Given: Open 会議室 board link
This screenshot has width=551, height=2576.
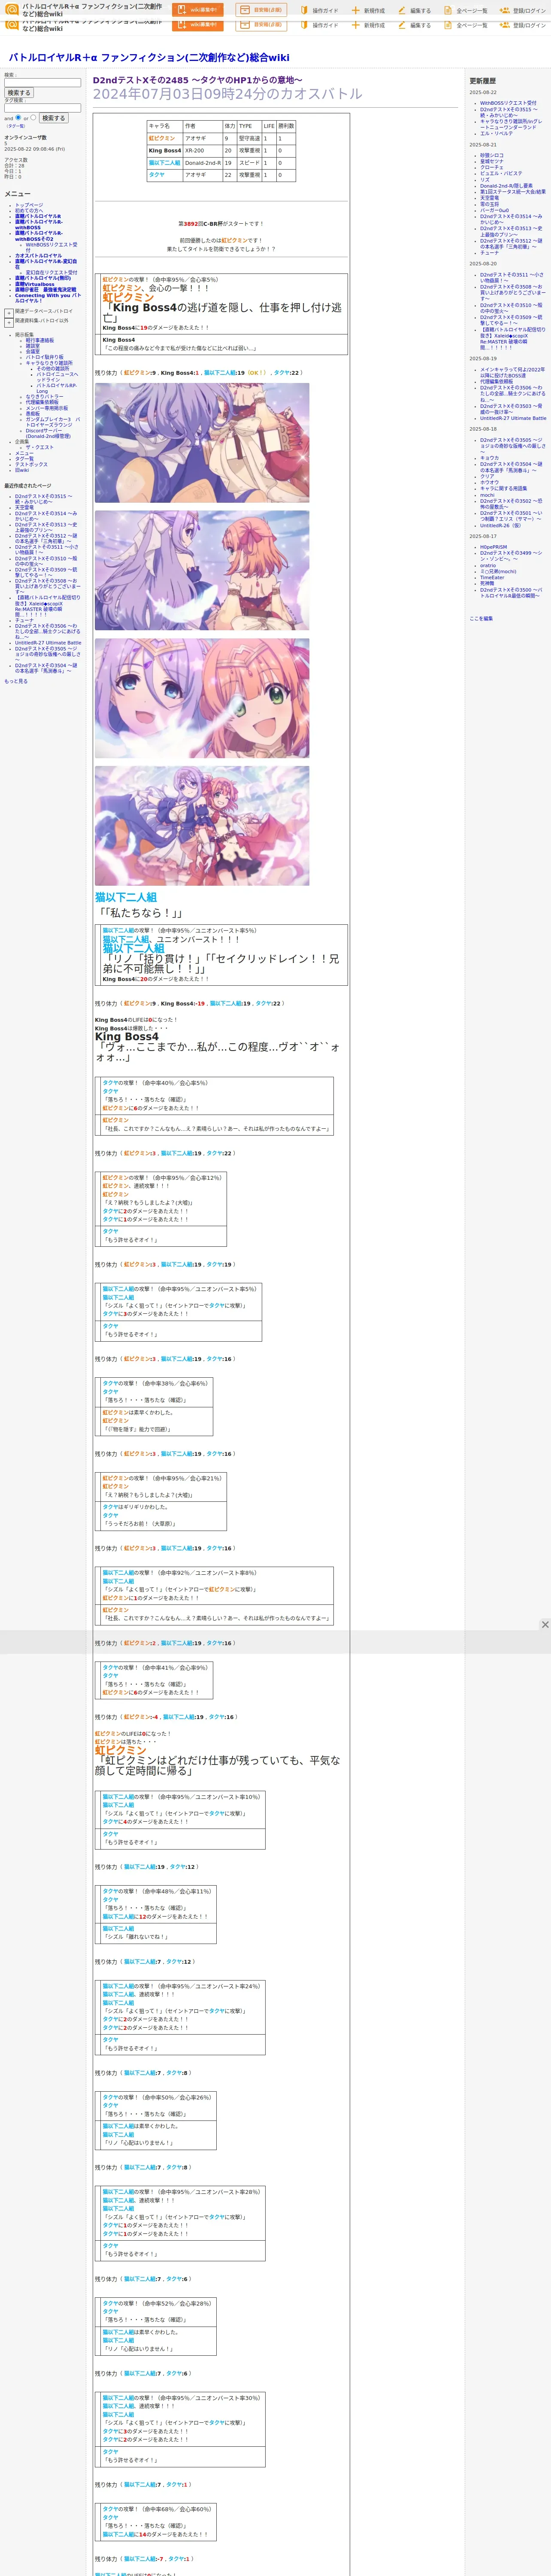Looking at the screenshot, I should coord(33,352).
